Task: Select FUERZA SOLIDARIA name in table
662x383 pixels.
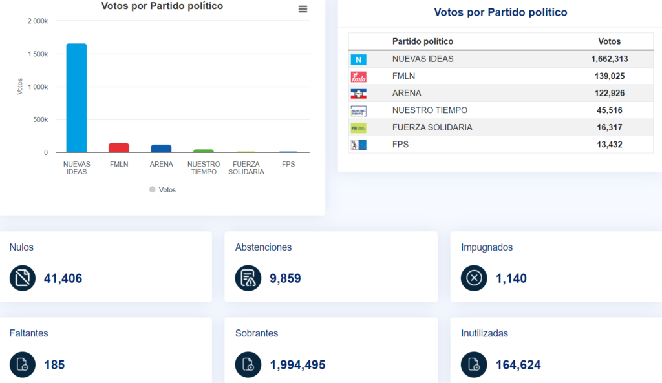Action: click(432, 127)
